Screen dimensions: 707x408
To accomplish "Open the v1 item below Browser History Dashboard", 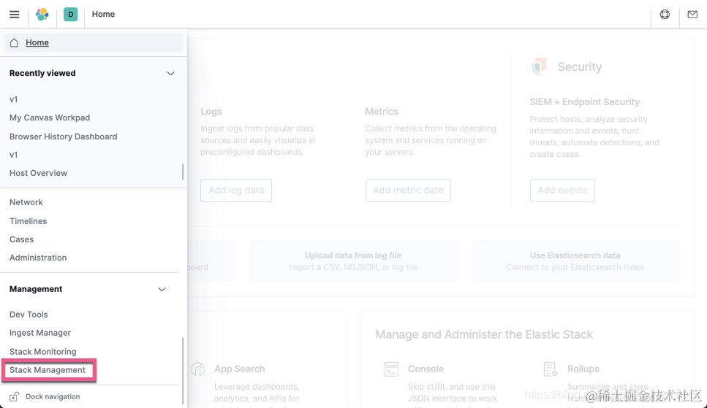I will [14, 155].
